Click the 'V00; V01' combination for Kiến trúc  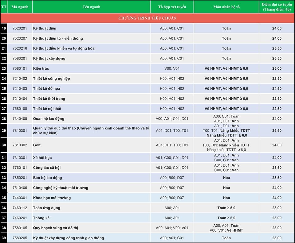click(x=172, y=68)
